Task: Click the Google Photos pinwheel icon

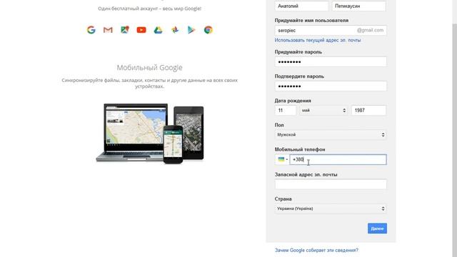Action: (175, 30)
